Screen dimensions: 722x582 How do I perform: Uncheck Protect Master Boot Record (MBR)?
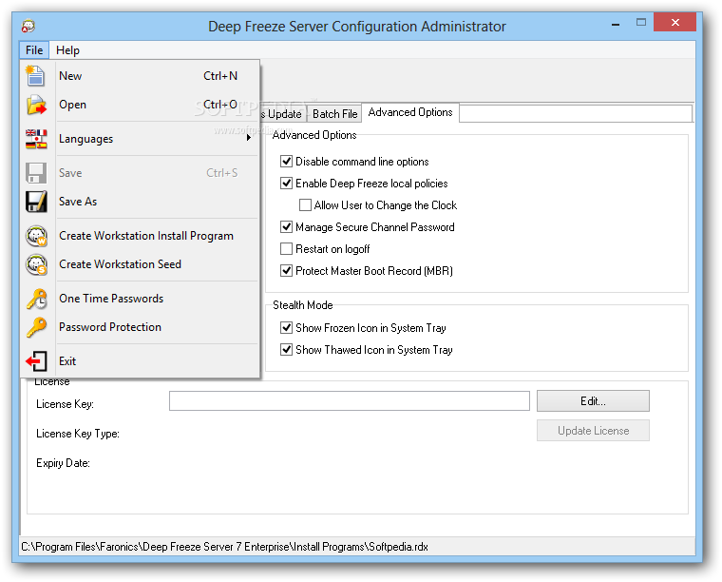click(x=286, y=271)
